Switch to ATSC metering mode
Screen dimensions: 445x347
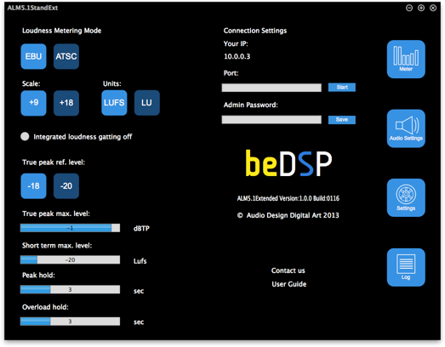pos(66,56)
